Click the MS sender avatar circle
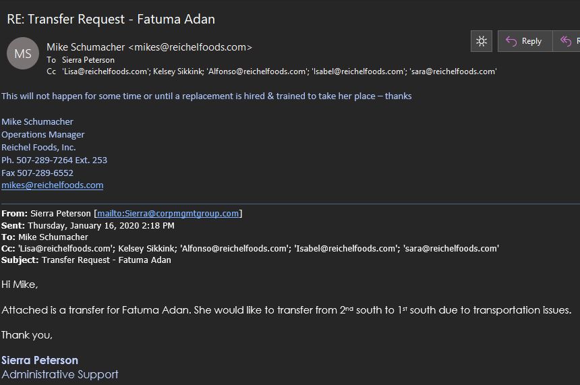580x385 pixels. pos(23,53)
